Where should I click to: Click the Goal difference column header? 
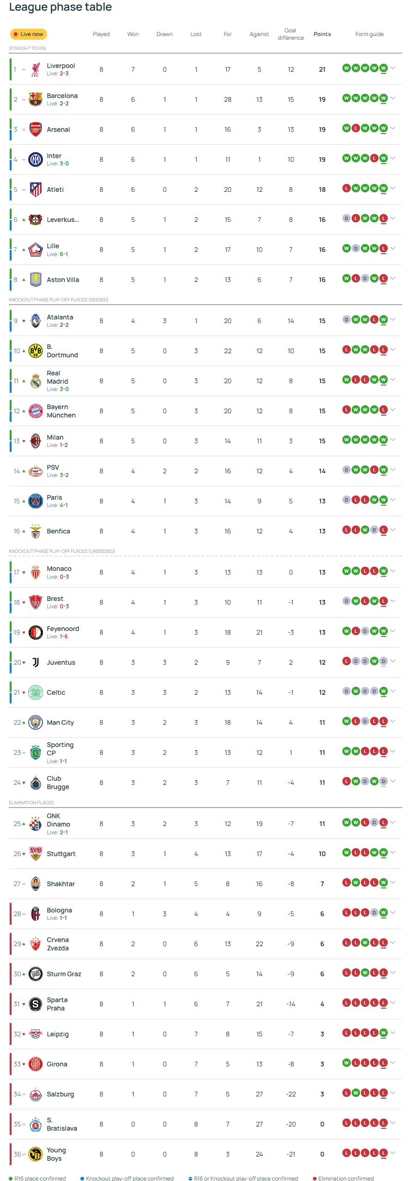tap(290, 34)
